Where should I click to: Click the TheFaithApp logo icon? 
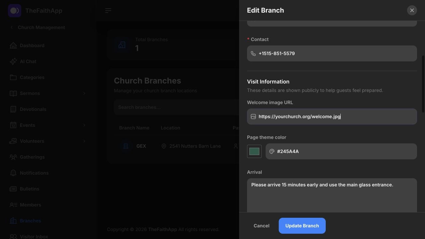pos(15,11)
